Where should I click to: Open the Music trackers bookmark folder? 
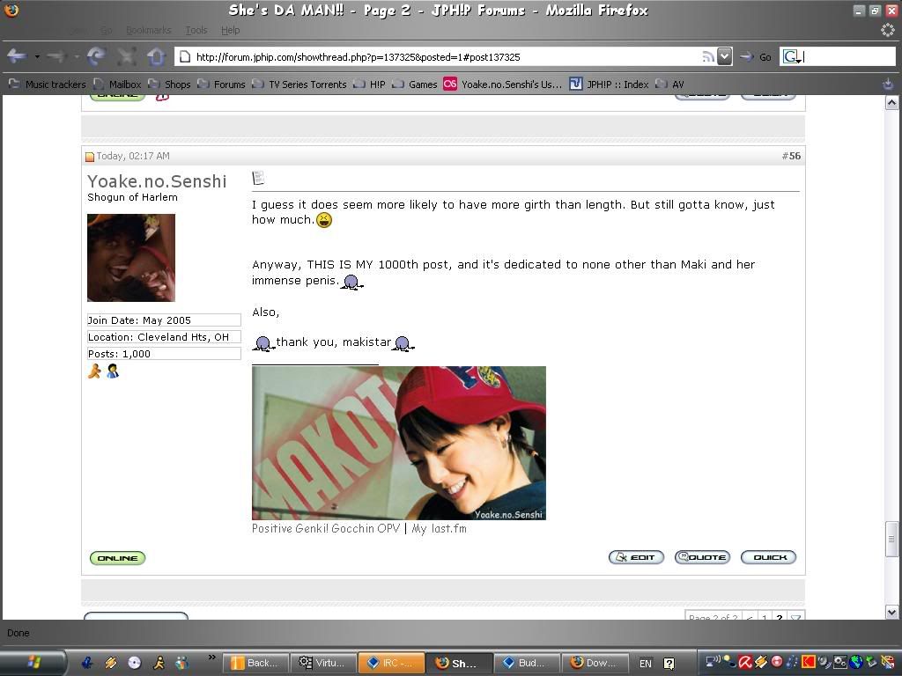[48, 84]
